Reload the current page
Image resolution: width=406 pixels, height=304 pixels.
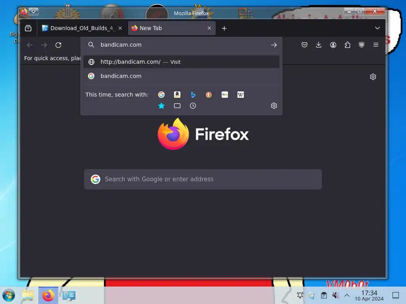pyautogui.click(x=58, y=45)
